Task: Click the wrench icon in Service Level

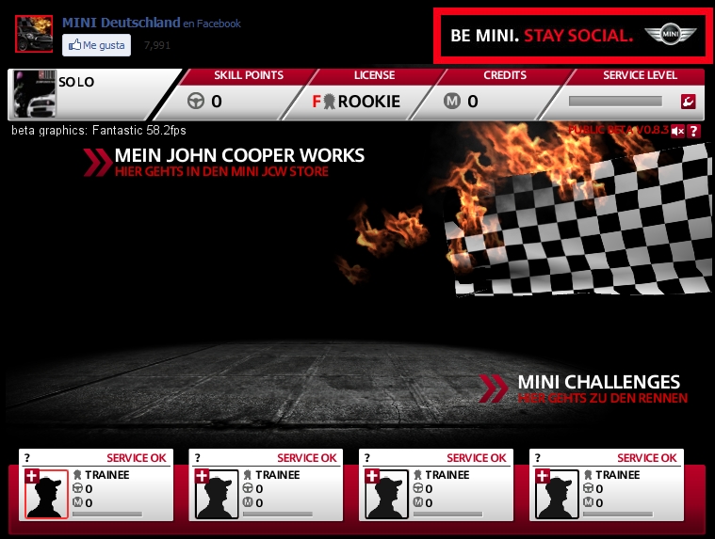Action: point(688,101)
